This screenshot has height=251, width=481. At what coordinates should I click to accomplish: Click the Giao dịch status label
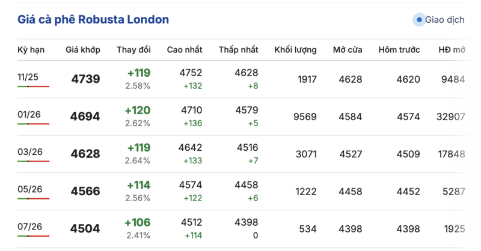point(445,20)
